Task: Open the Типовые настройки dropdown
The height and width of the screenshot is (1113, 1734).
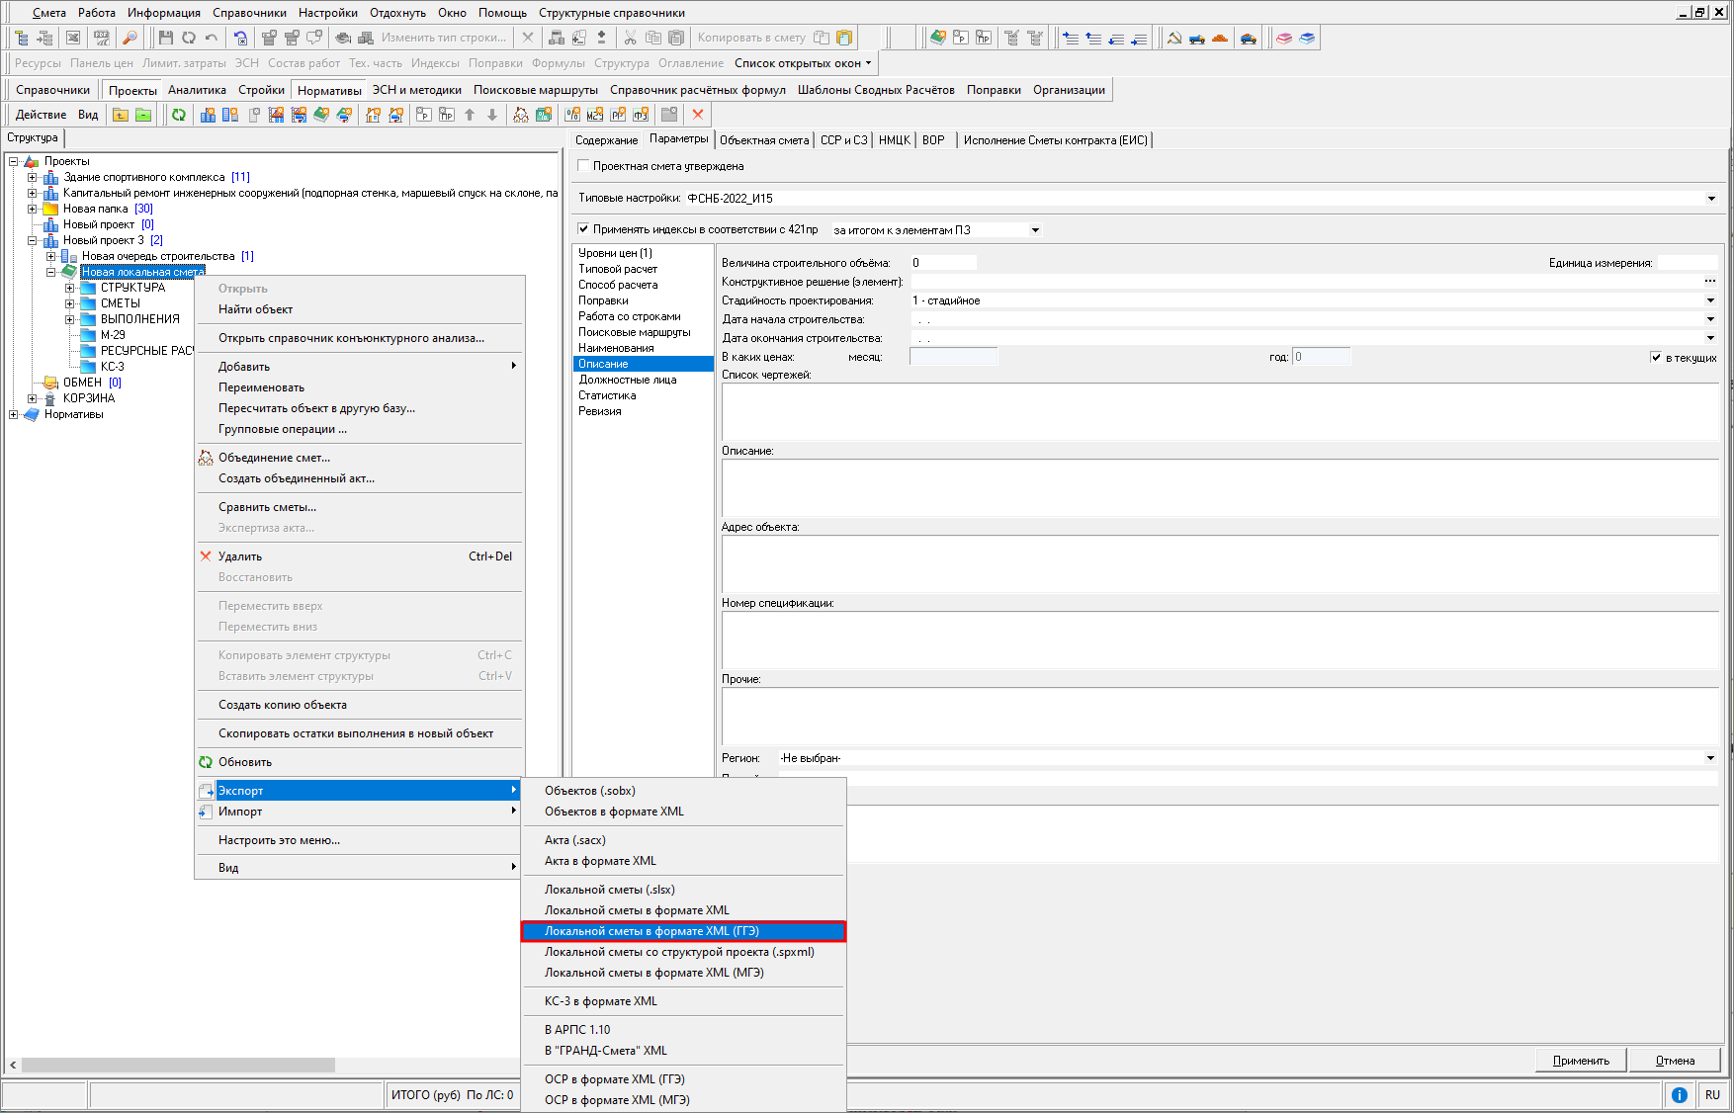Action: [1711, 199]
